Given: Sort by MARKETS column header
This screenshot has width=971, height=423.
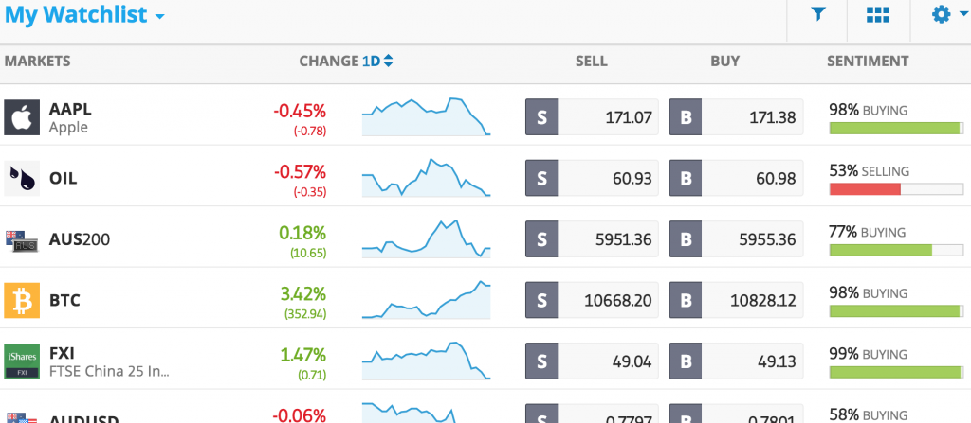Looking at the screenshot, I should (x=37, y=62).
